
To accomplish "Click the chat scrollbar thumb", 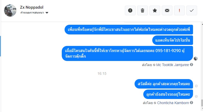I will click(x=201, y=103).
